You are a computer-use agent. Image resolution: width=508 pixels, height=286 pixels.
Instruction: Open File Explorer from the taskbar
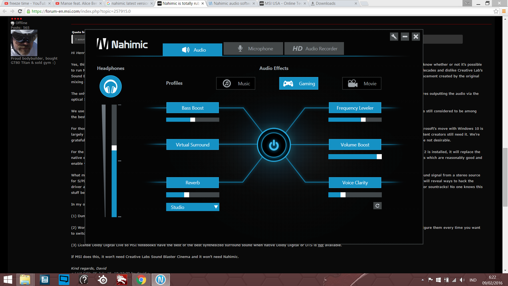tap(25, 280)
